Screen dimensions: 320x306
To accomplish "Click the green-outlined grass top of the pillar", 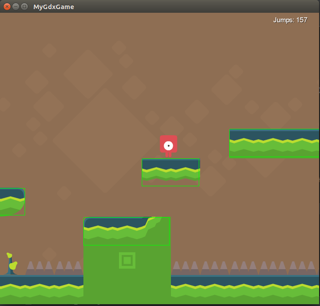I will click(126, 231).
